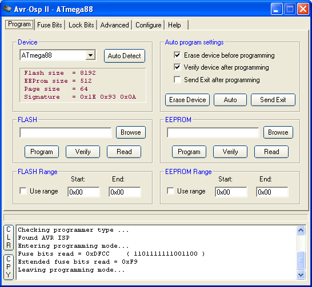Click log line 'Fuse bits read = 0xDFCC'
This screenshot has width=312, height=287.
pos(63,254)
